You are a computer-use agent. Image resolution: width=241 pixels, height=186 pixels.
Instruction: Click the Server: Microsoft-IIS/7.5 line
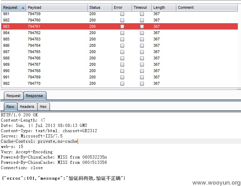coord(32,136)
